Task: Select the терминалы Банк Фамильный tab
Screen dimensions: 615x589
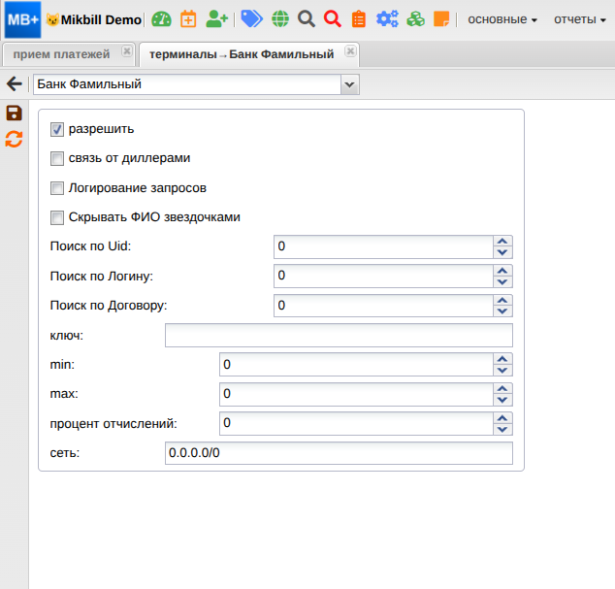Action: pos(242,54)
